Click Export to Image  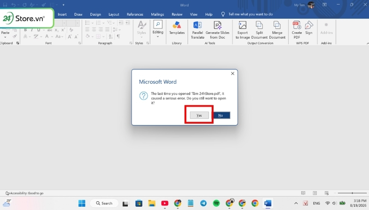point(243,30)
